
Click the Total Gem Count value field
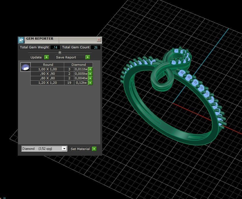click(96, 47)
